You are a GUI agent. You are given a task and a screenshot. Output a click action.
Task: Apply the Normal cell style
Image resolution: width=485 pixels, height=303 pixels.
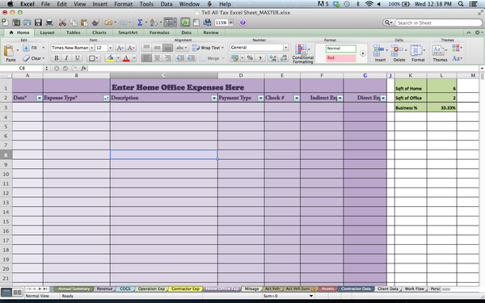(x=340, y=48)
